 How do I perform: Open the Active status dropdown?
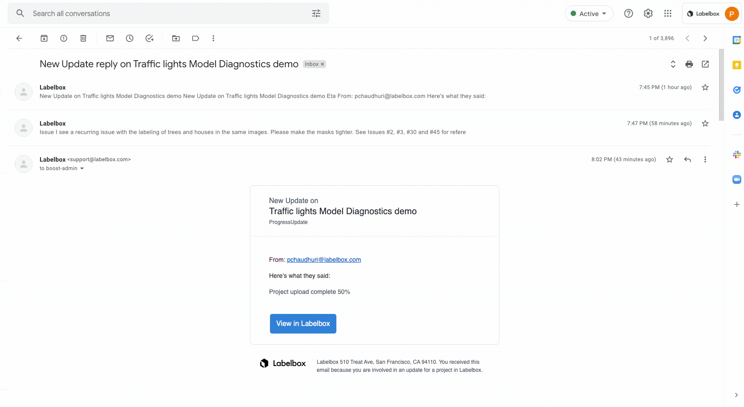coord(589,13)
